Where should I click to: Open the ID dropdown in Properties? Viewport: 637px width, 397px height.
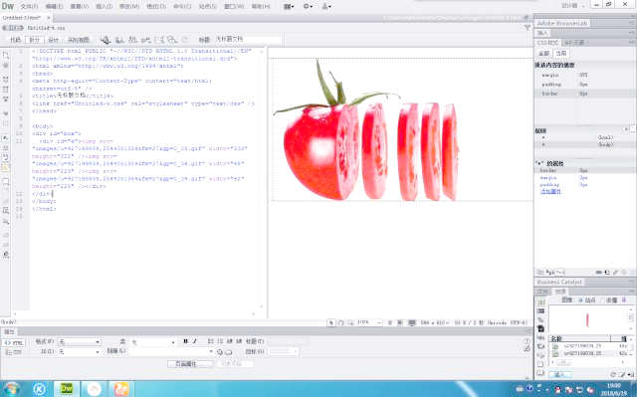pos(79,351)
